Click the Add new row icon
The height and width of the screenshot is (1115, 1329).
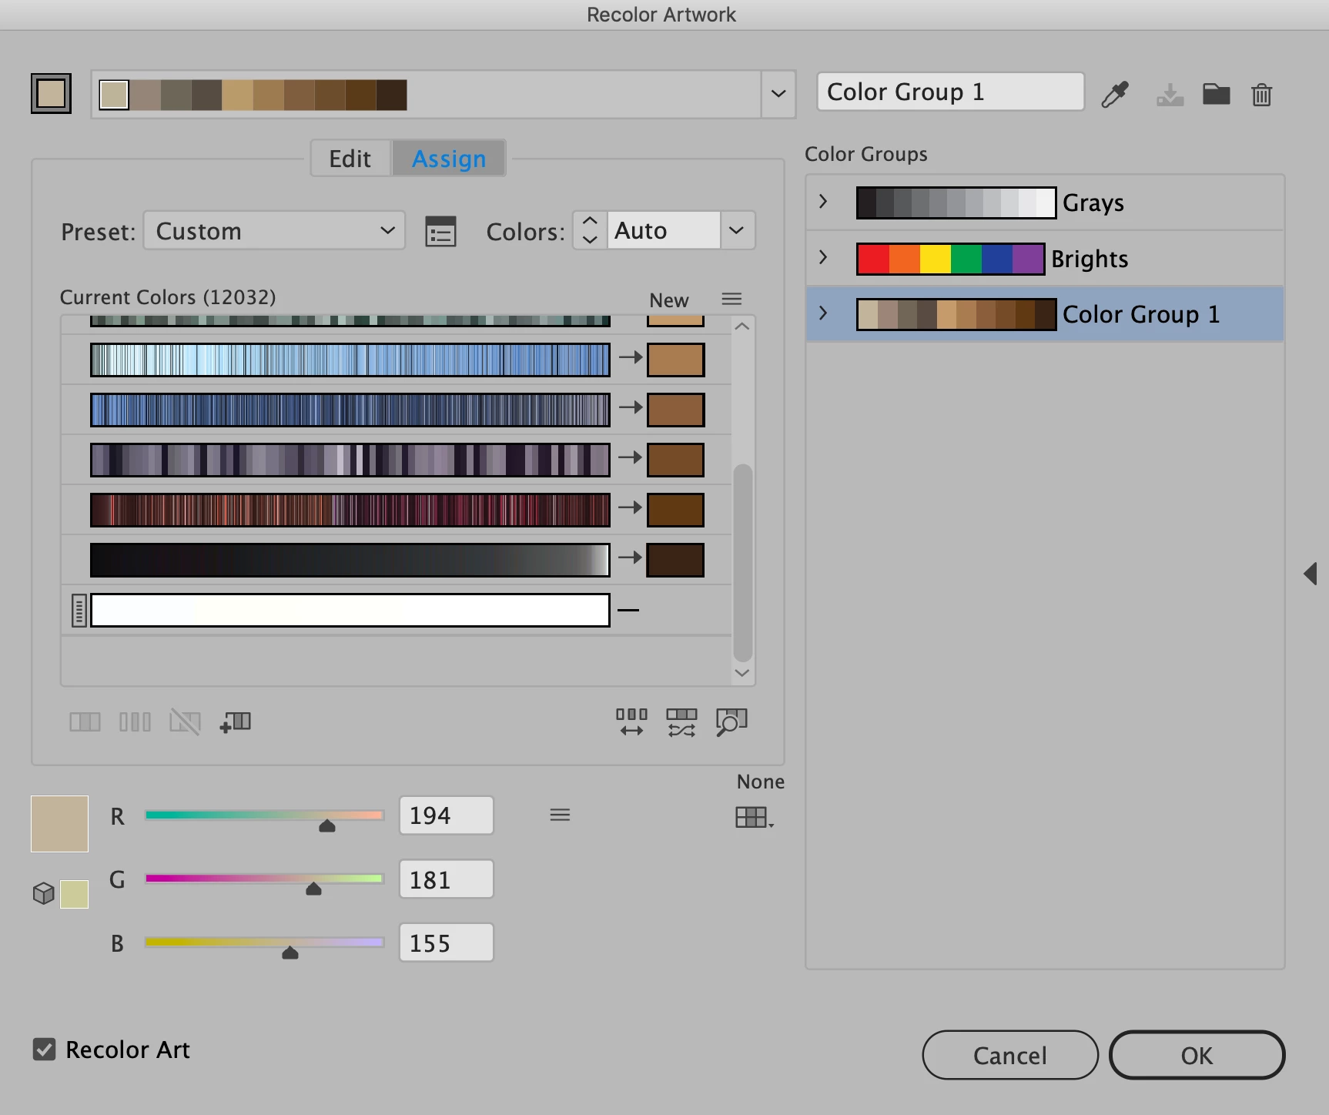(x=236, y=722)
